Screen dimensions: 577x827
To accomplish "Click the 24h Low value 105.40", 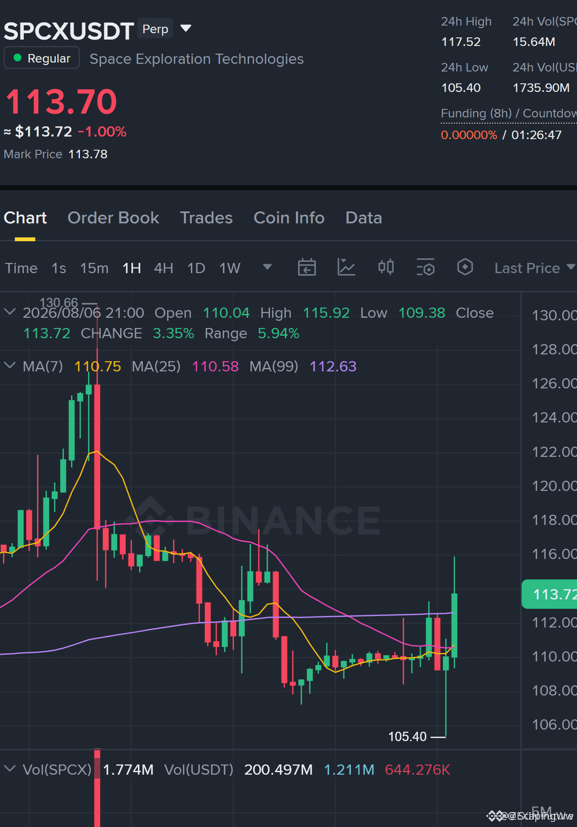I will click(461, 88).
